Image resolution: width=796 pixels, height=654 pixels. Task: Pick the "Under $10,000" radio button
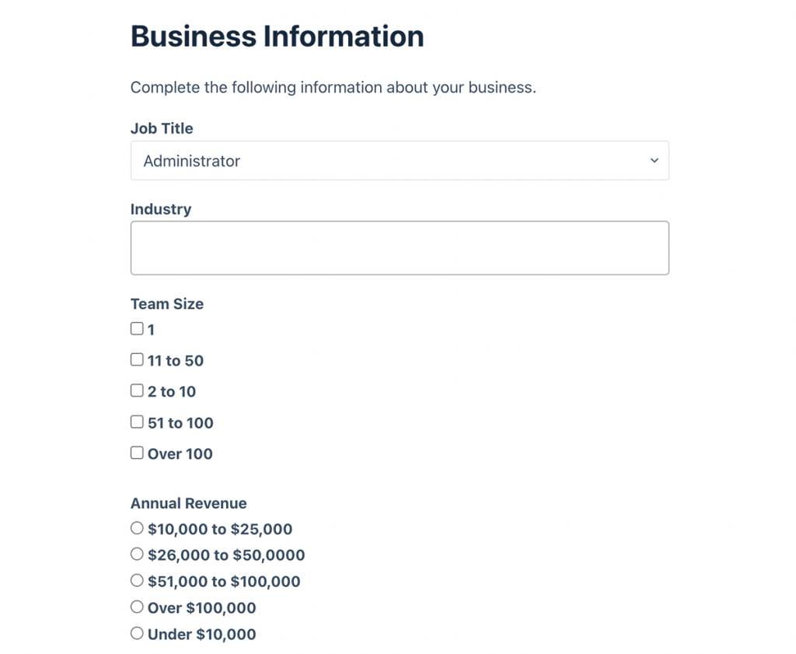point(137,633)
